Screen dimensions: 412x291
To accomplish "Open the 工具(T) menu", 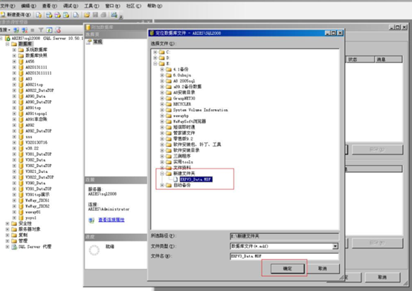I will (x=91, y=6).
